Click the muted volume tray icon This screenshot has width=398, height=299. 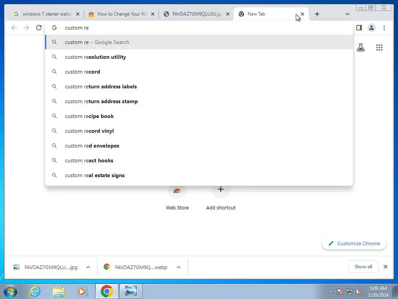359,292
